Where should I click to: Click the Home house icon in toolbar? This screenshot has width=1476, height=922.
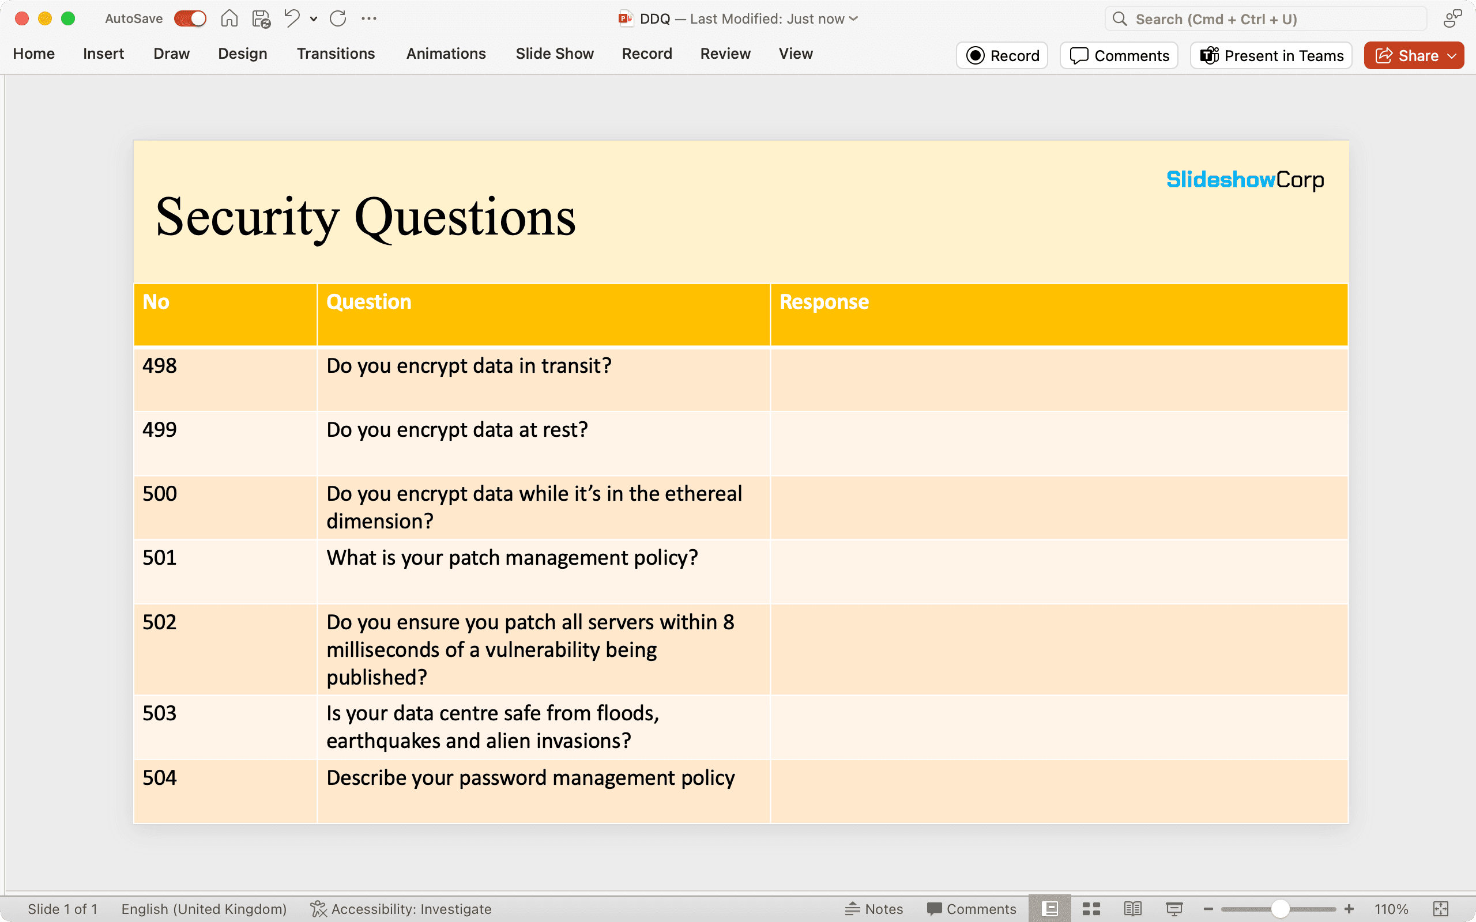coord(229,19)
